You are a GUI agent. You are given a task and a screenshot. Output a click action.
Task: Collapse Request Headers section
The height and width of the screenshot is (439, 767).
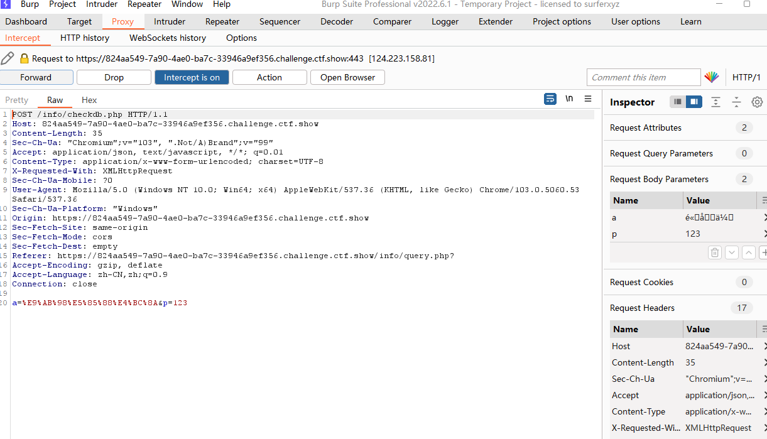click(x=685, y=308)
